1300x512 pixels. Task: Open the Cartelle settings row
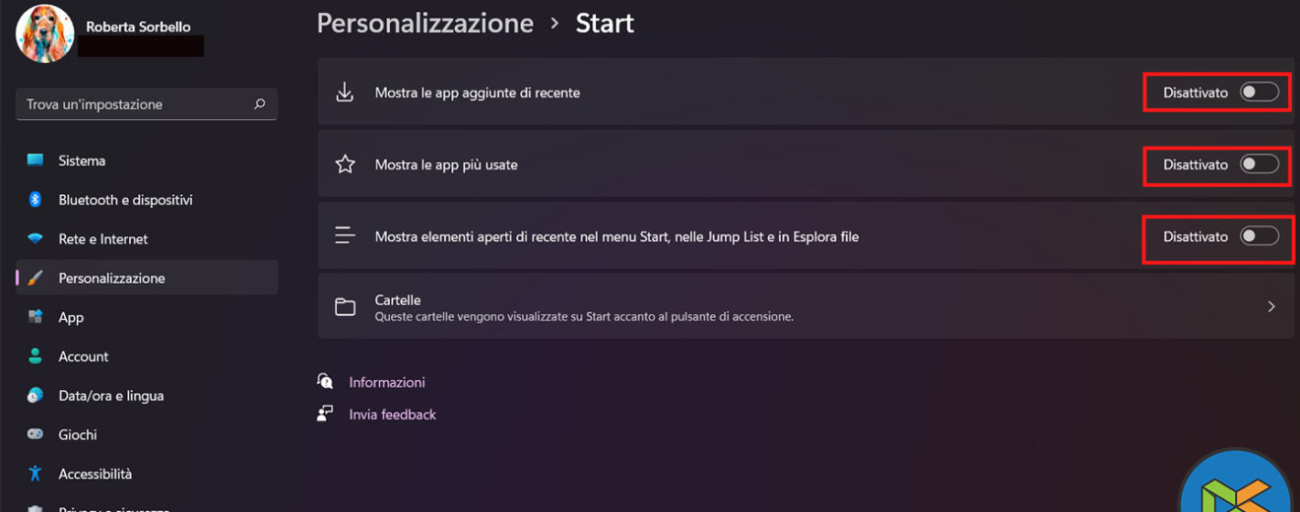tap(689, 307)
